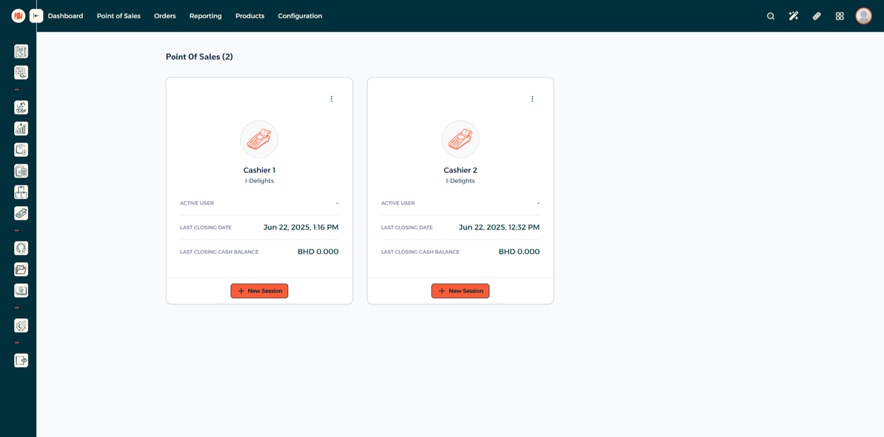The height and width of the screenshot is (437, 884).
Task: Open the apps grid icon
Action: 840,16
